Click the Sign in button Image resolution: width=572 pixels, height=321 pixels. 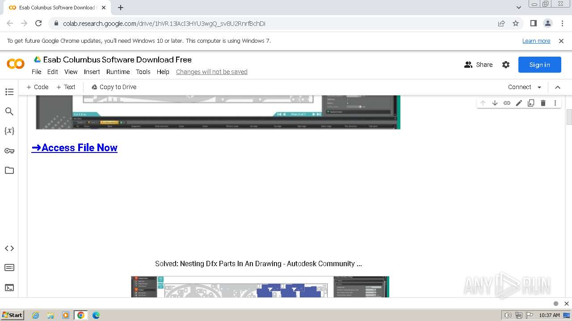(x=540, y=65)
